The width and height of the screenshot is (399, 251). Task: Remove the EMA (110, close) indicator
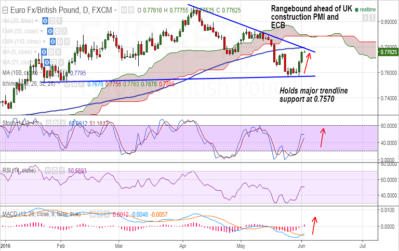pyautogui.click(x=66, y=42)
